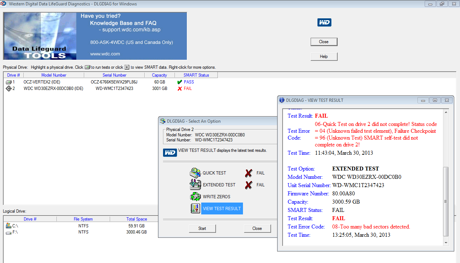
Task: Click the red FAIL X icon for drive 2
Action: pyautogui.click(x=180, y=89)
